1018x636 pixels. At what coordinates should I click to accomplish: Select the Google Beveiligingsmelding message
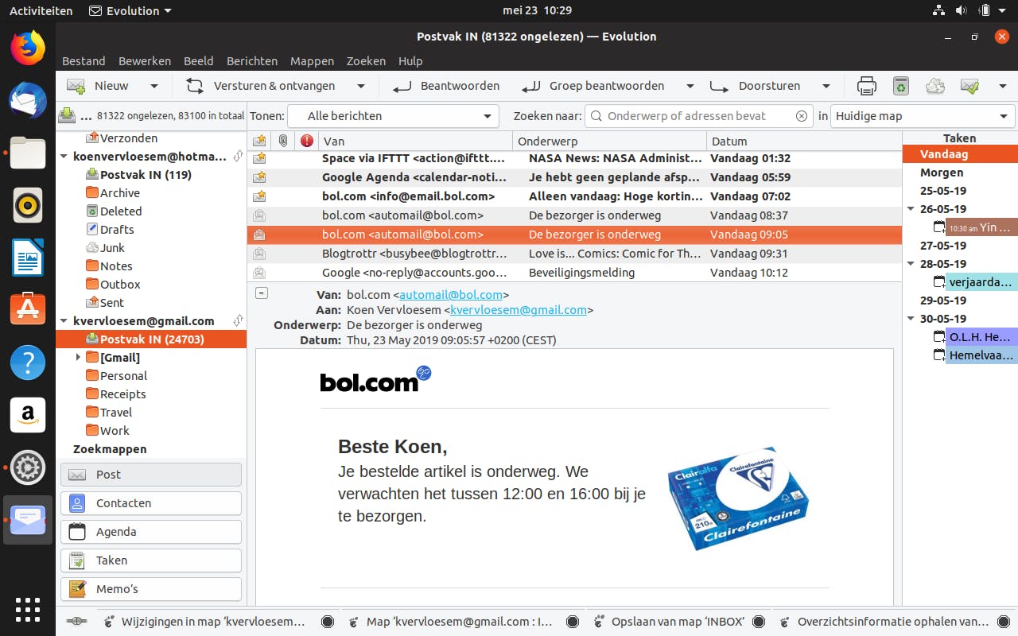pyautogui.click(x=574, y=273)
